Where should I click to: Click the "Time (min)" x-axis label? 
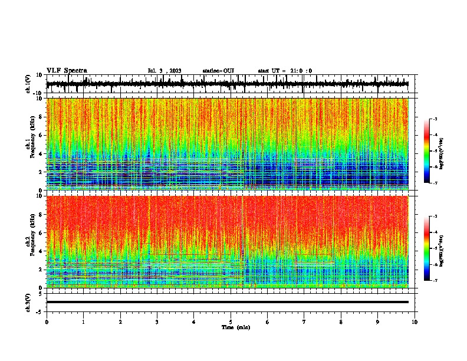click(236, 327)
